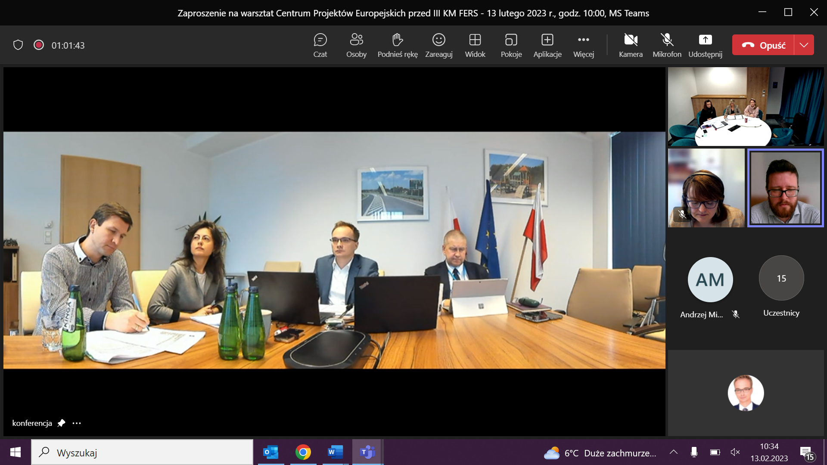
Task: Click the Udostępnij share screen icon
Action: [705, 40]
